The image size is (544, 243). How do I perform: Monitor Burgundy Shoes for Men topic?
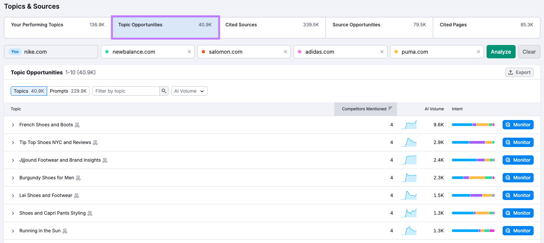tap(518, 178)
